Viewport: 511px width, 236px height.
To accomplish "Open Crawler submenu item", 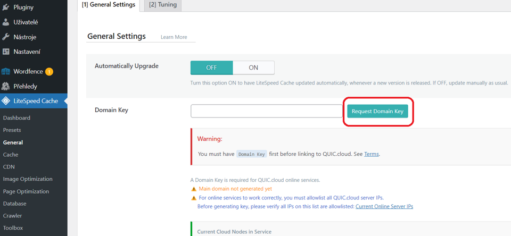I will pyautogui.click(x=13, y=215).
